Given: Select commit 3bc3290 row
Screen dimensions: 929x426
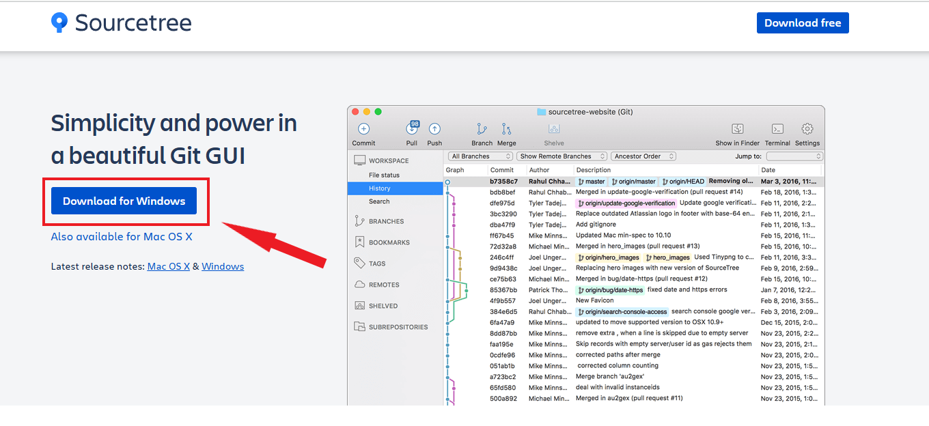Looking at the screenshot, I should [x=634, y=214].
